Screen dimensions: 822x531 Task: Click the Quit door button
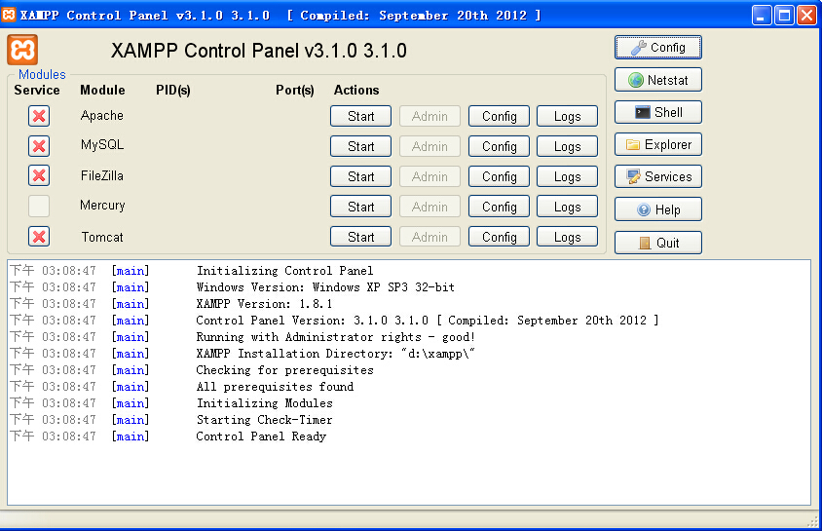658,243
